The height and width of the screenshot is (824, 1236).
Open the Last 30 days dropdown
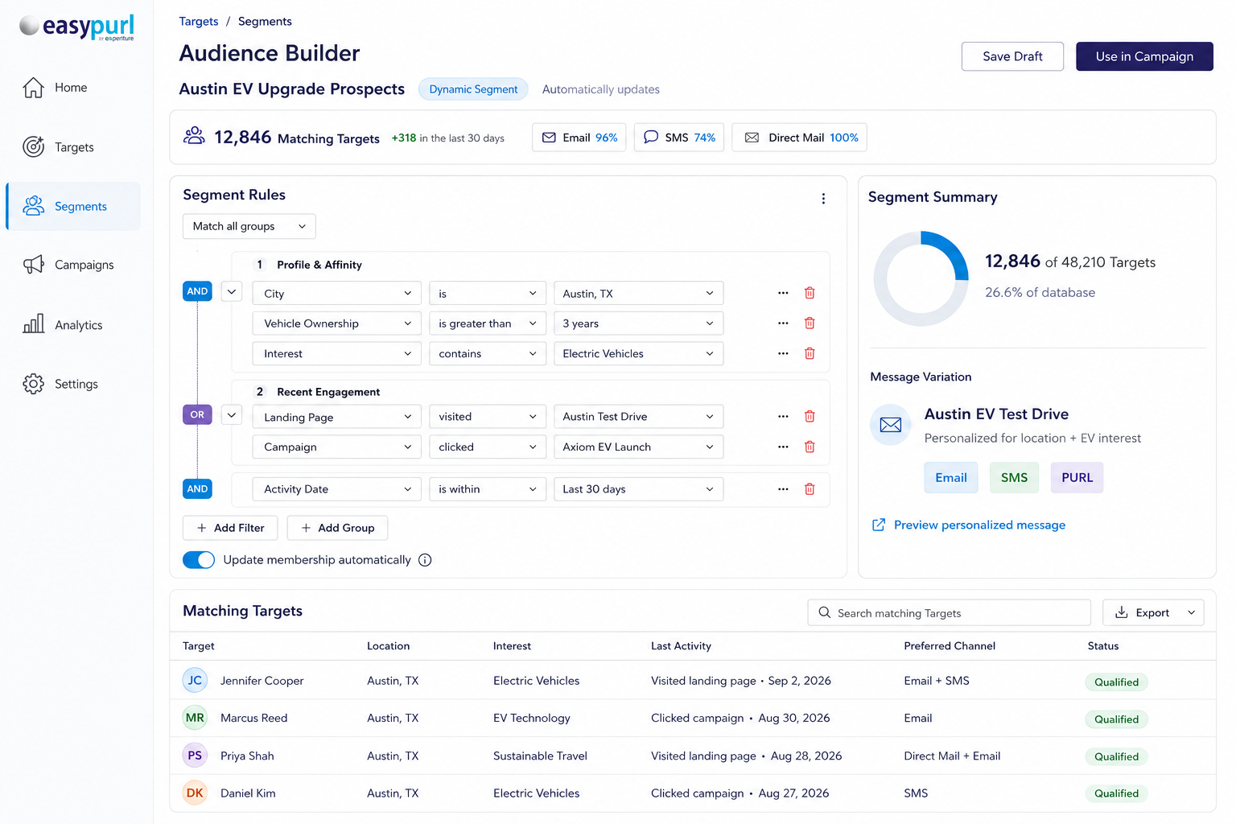point(638,489)
